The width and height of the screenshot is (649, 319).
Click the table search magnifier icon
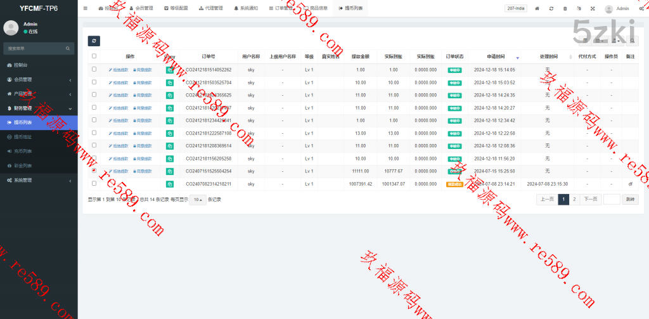[x=633, y=41]
